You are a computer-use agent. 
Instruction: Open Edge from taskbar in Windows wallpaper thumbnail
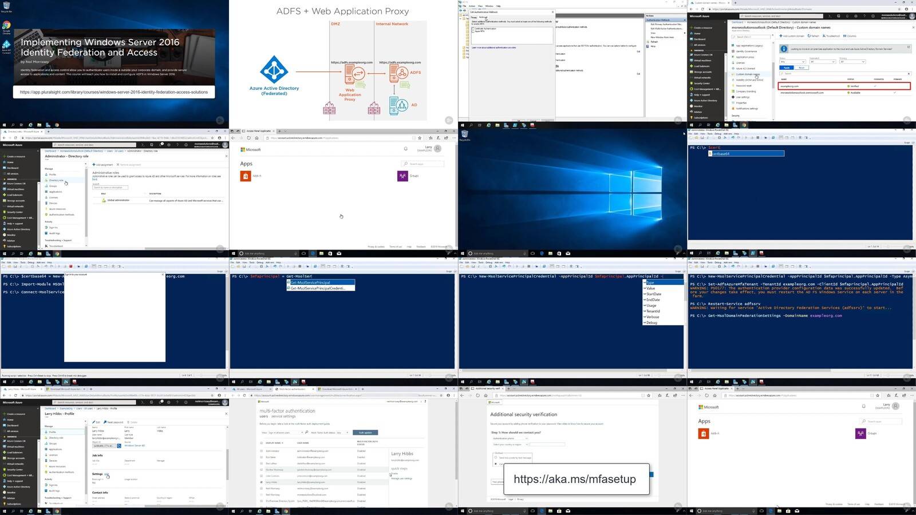(x=542, y=253)
